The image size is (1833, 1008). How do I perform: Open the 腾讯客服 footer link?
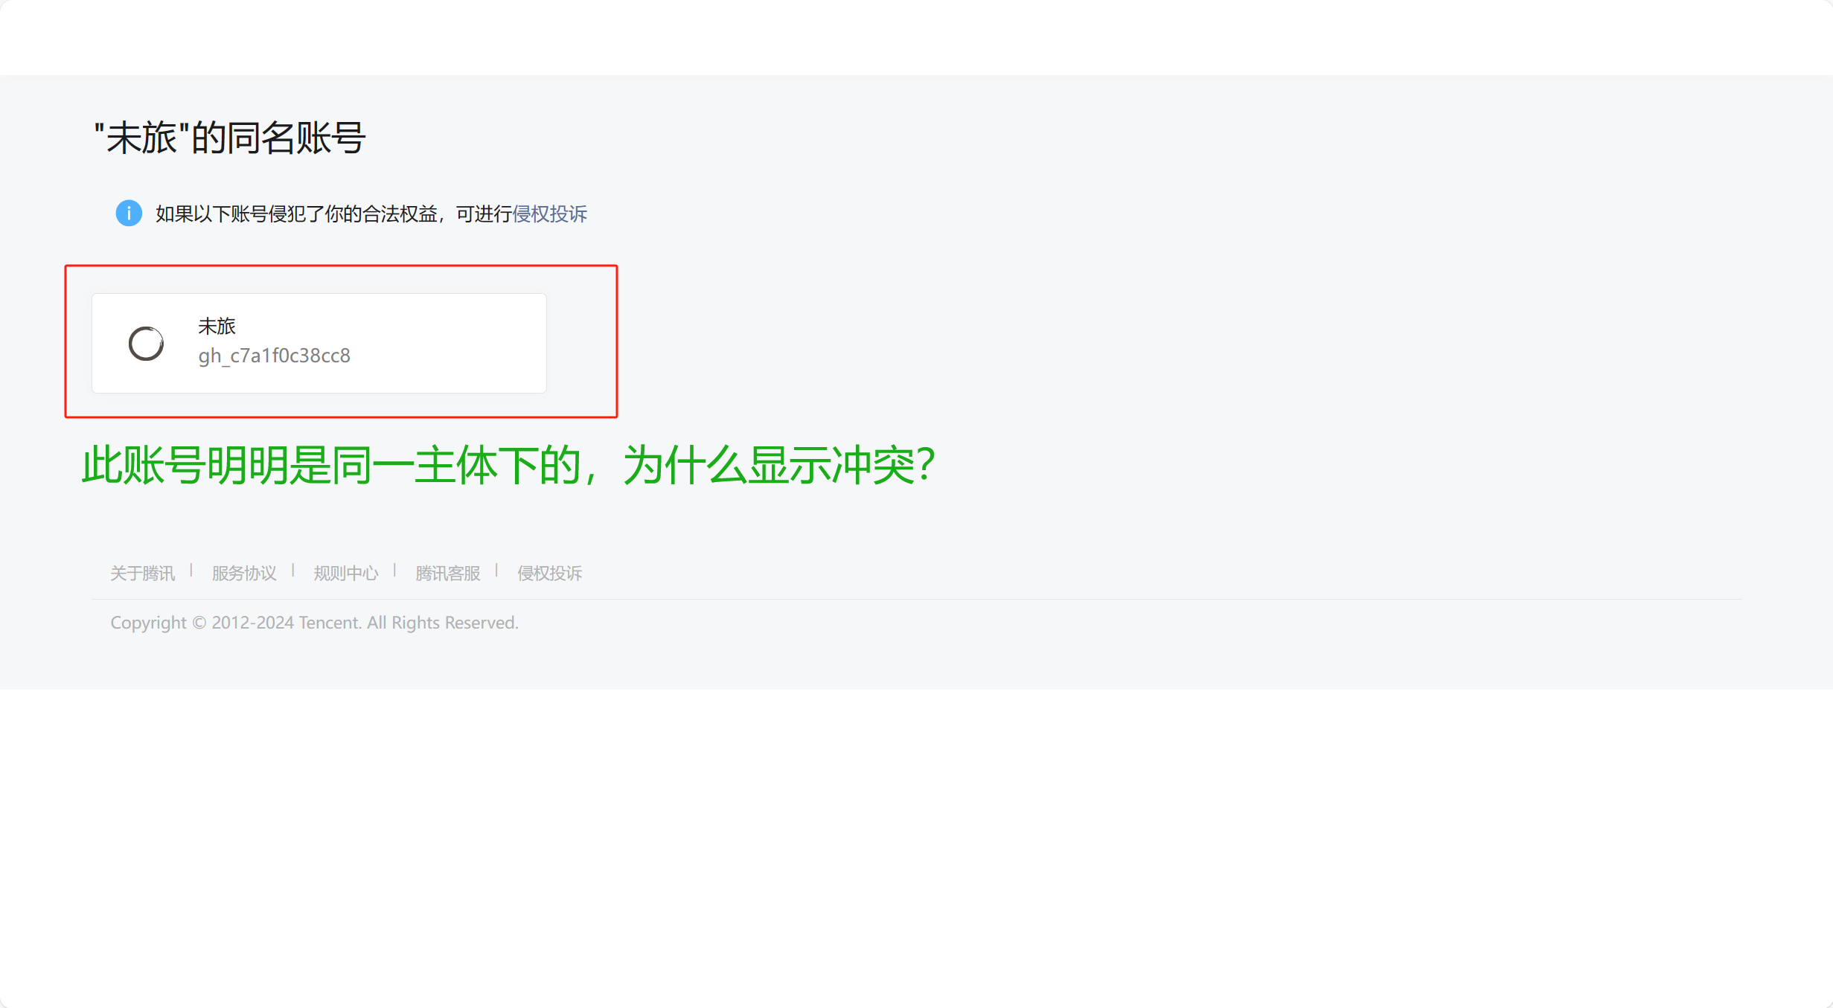pos(448,573)
